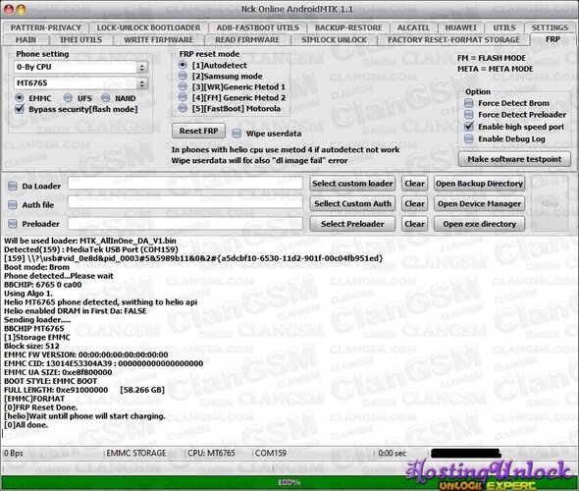Viewport: 579px width, 491px height.
Task: Click the green 100% progress bar
Action: tap(289, 482)
